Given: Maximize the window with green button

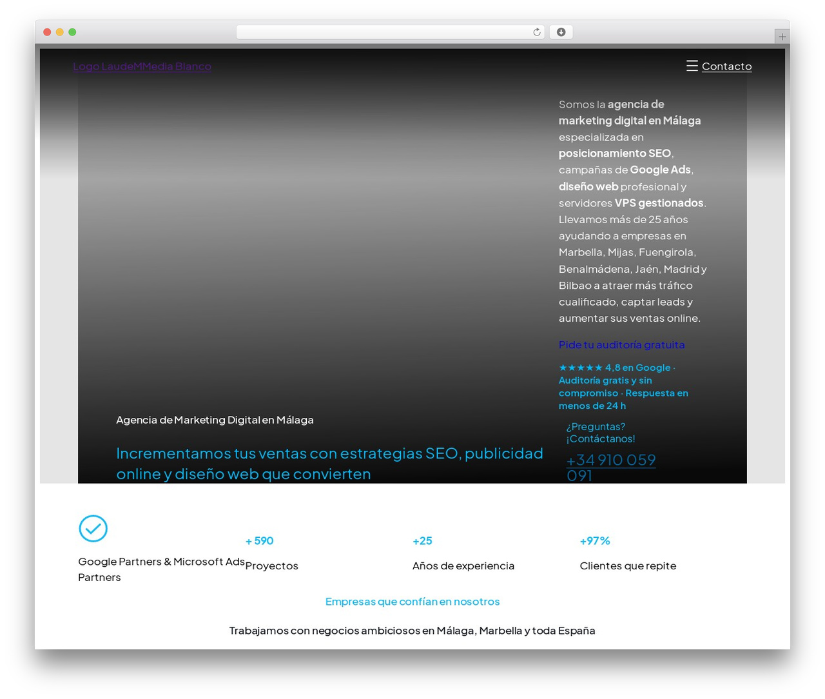Looking at the screenshot, I should click(72, 32).
